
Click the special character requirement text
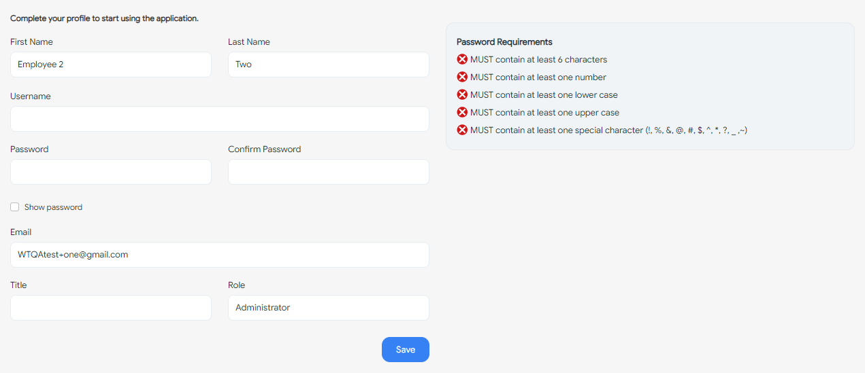click(608, 130)
